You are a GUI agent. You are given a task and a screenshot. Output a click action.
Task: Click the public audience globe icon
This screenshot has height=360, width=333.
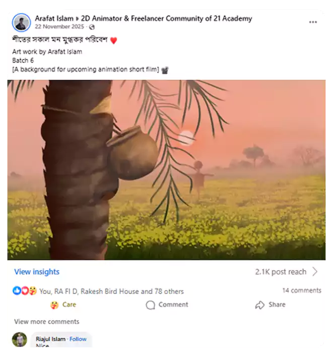[x=92, y=27]
